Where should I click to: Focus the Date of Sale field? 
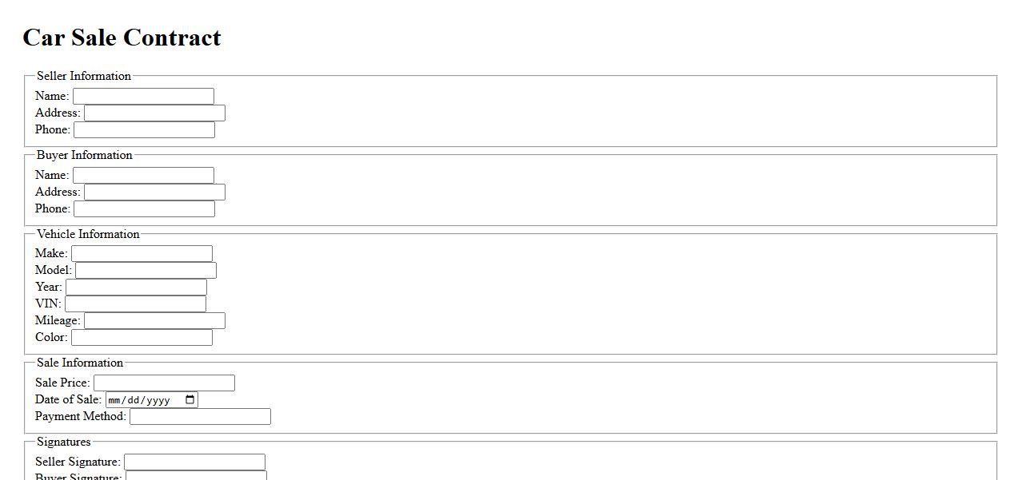[140, 400]
